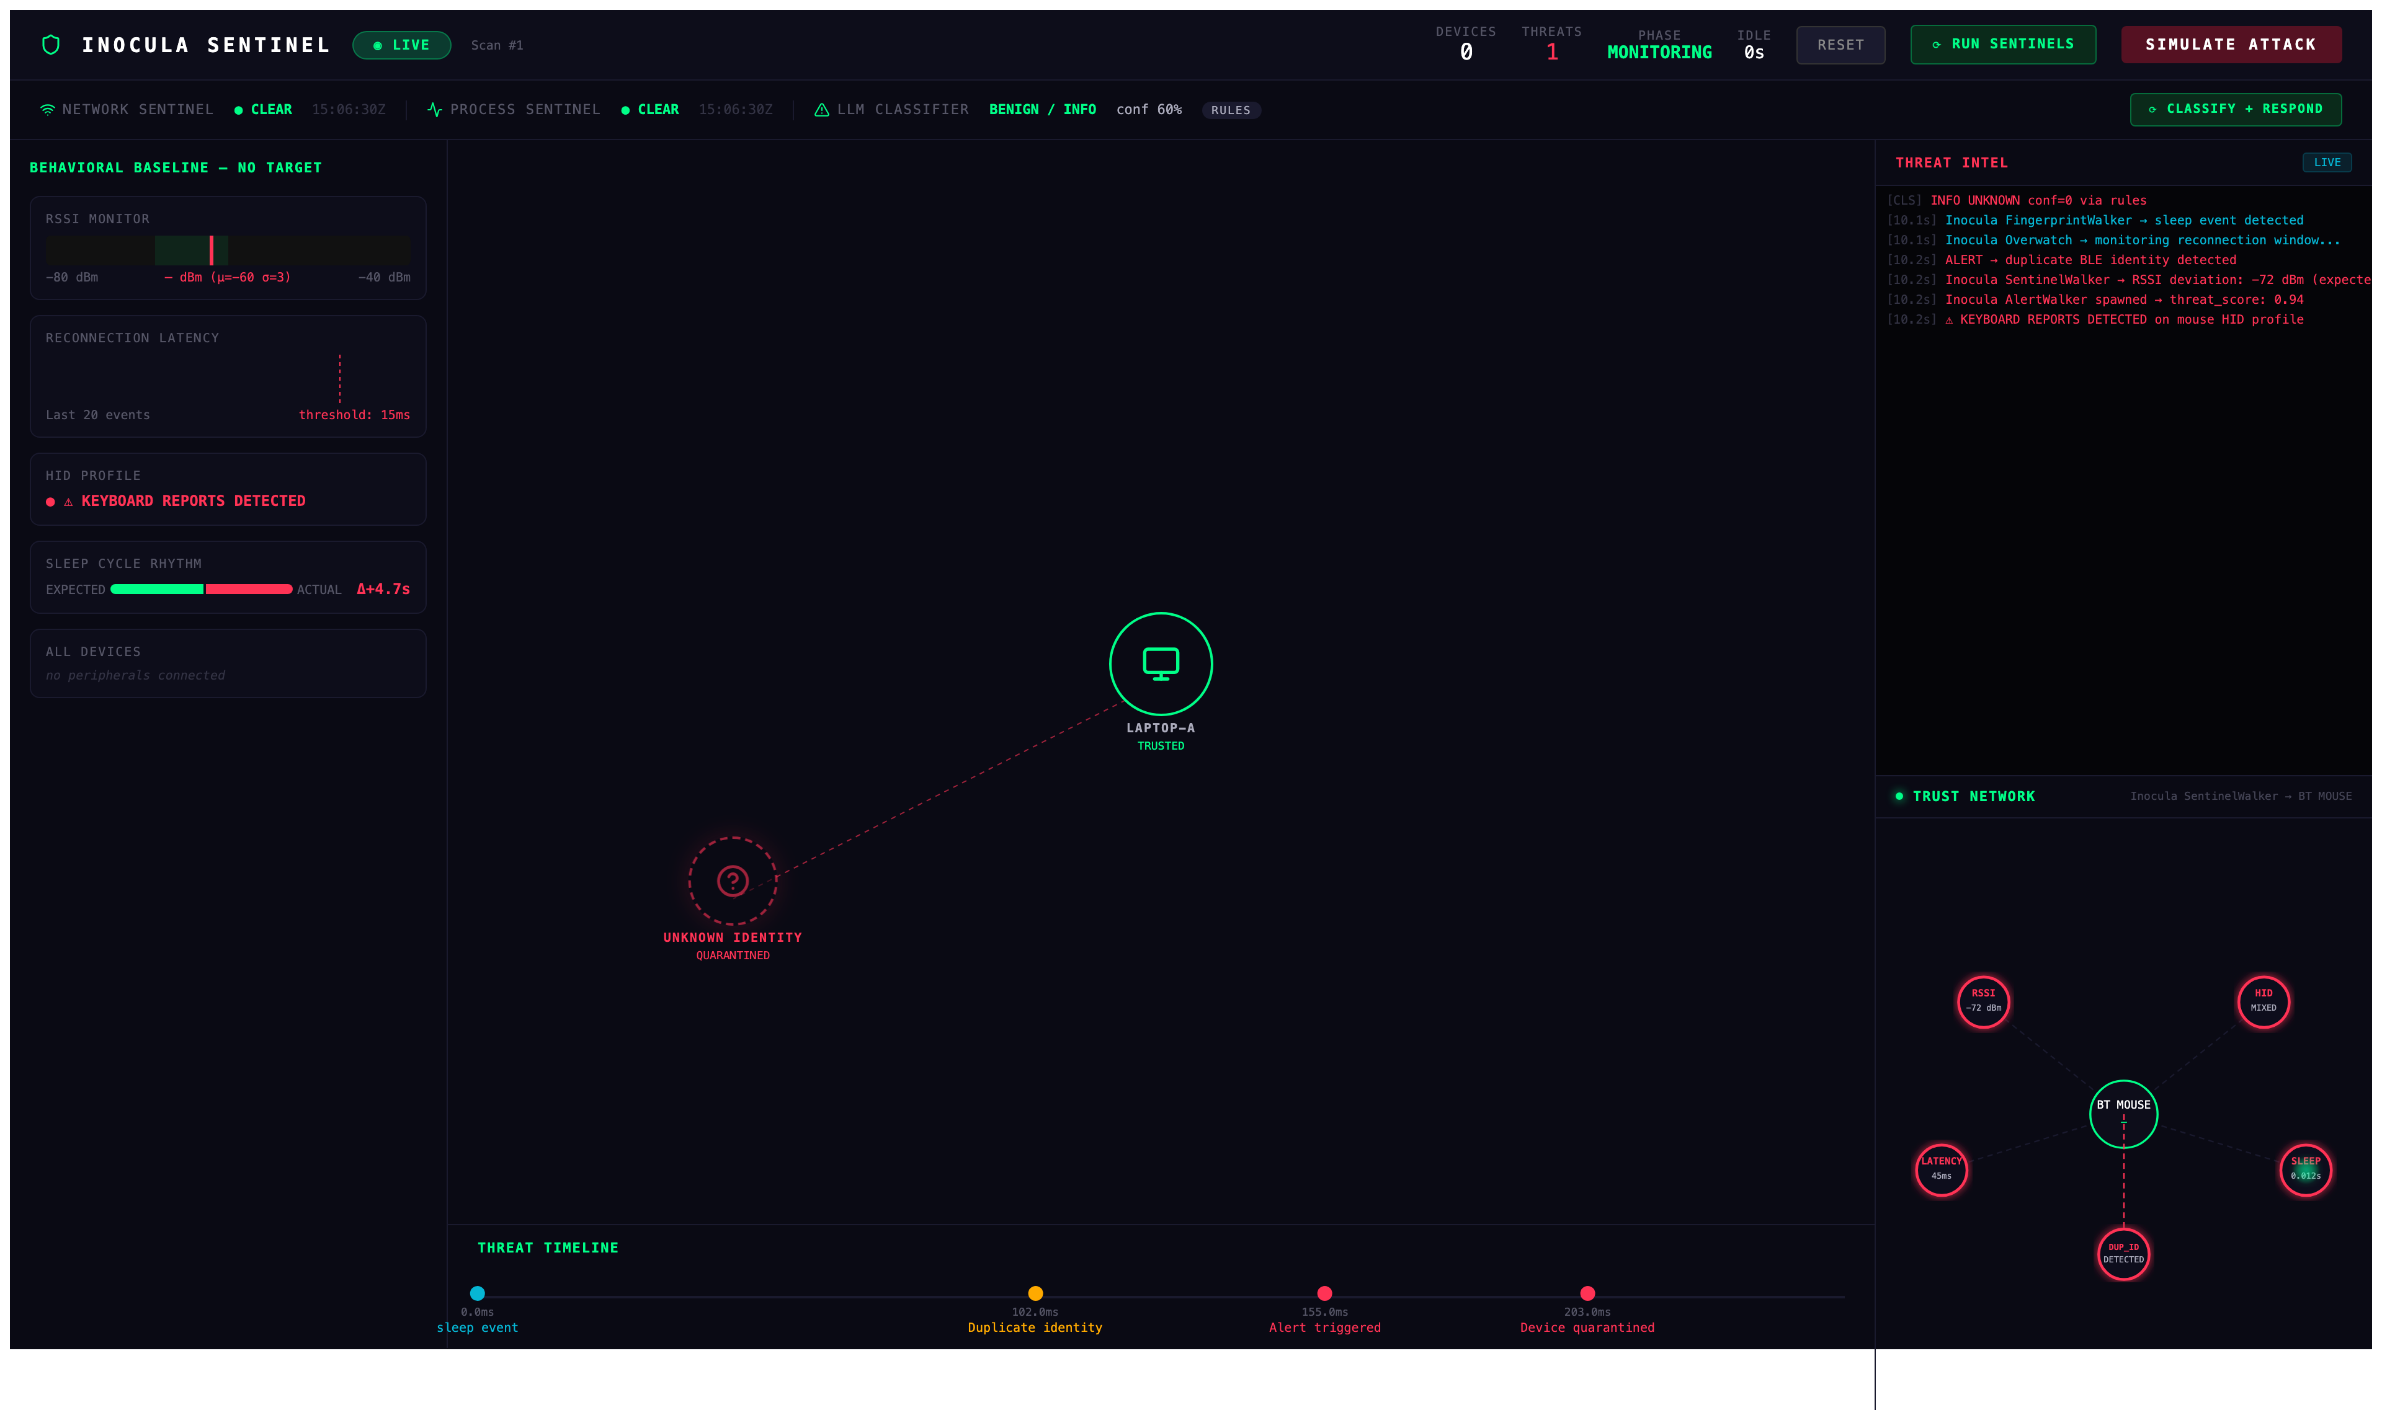Toggle the LIVE badge on Threat Intel panel

point(2327,161)
